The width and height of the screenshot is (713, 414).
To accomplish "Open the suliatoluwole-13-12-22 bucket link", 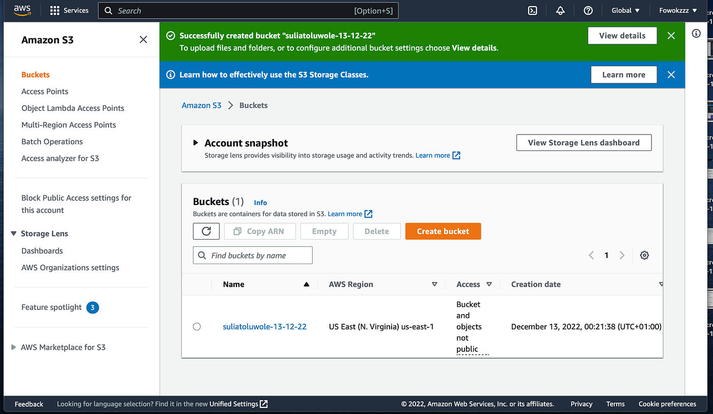I will (x=265, y=327).
